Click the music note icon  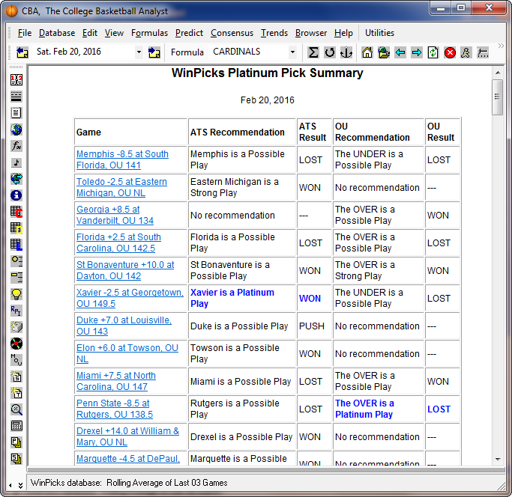[x=16, y=162]
